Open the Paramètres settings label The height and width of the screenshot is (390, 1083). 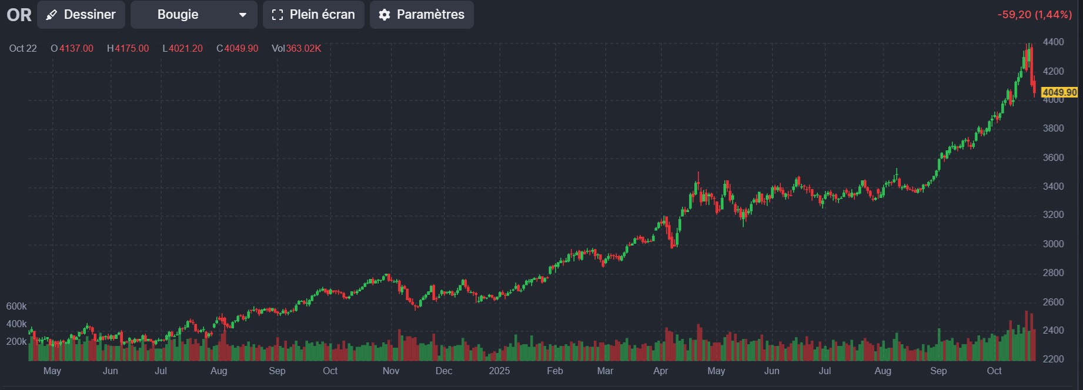[x=430, y=15]
